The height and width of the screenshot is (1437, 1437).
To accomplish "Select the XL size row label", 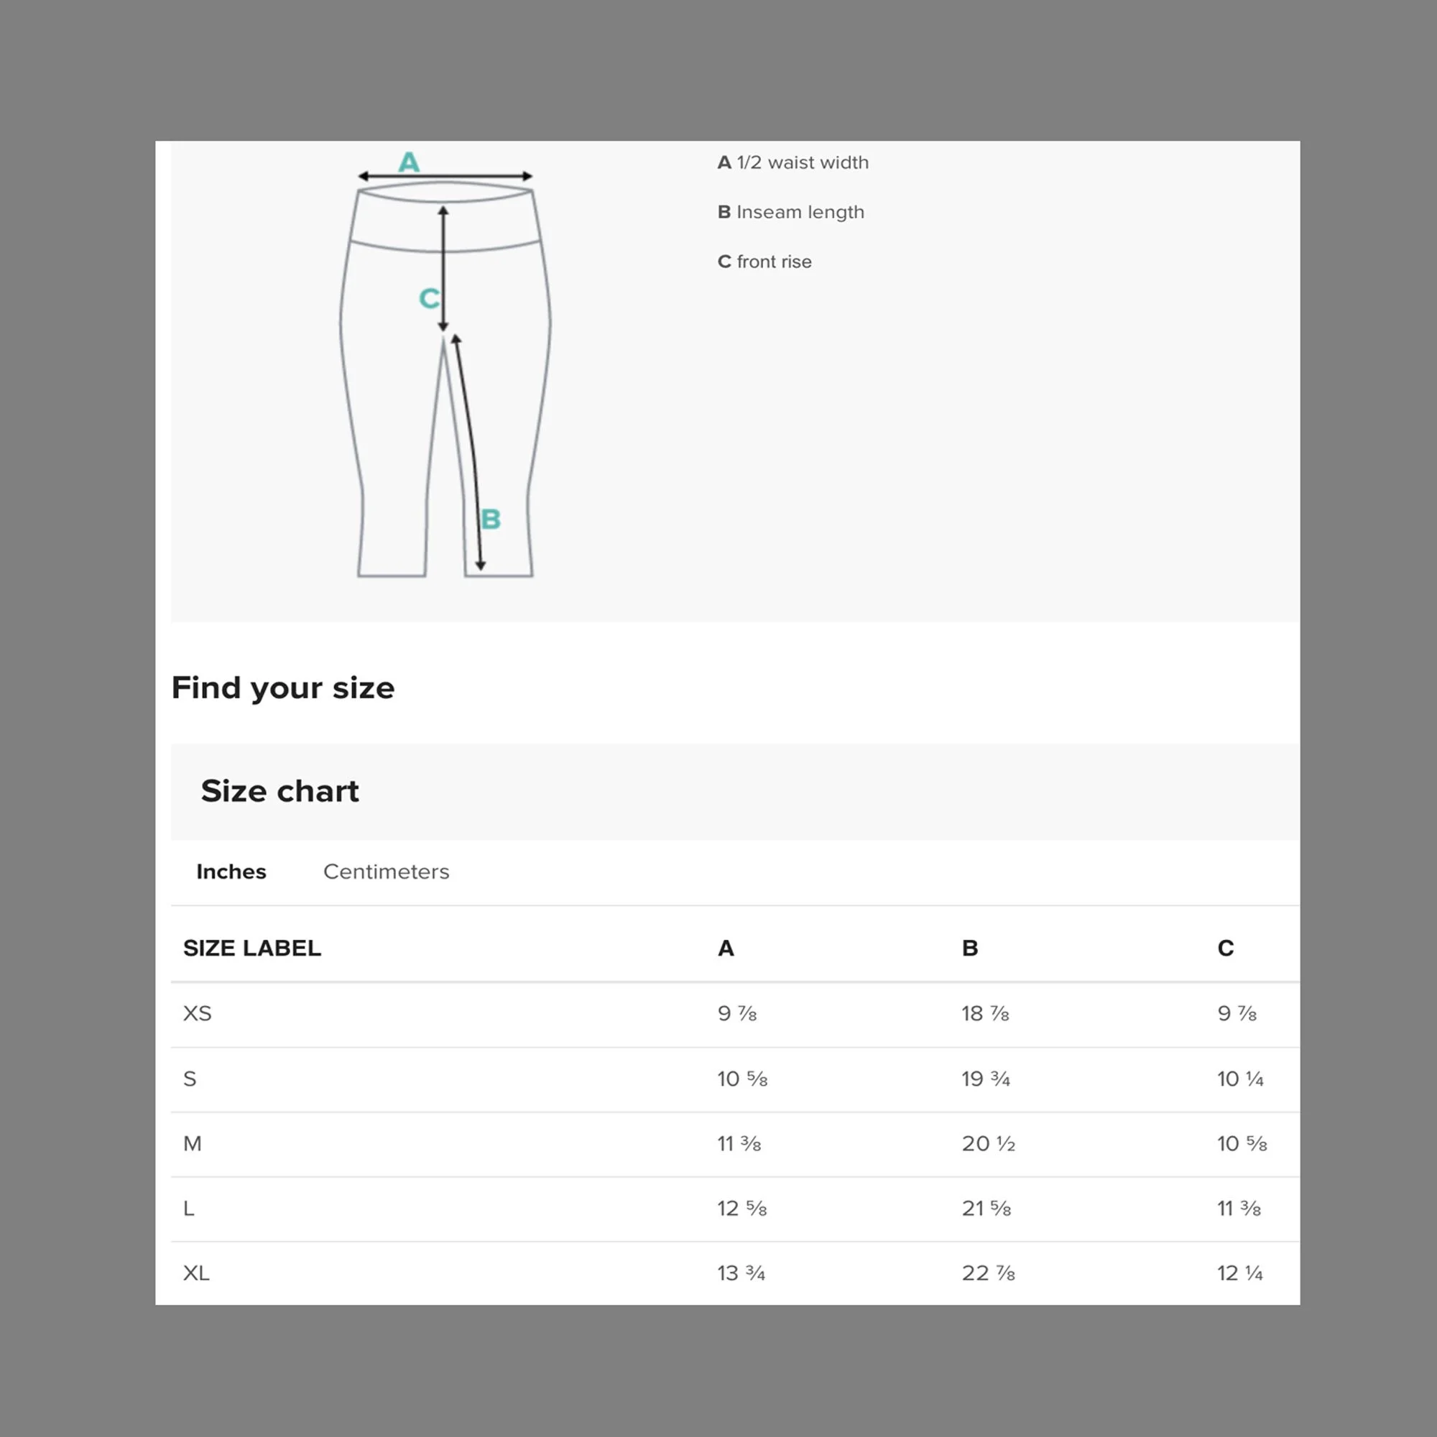I will [x=196, y=1272].
